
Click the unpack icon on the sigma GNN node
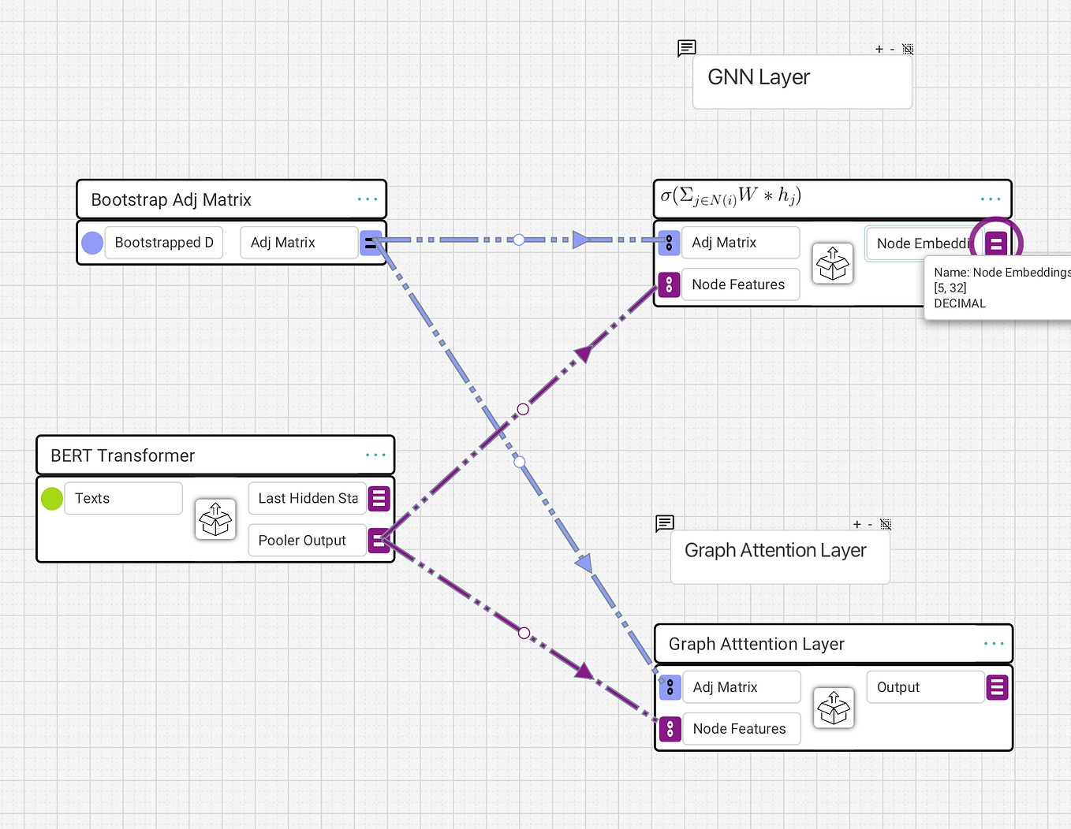coord(833,263)
